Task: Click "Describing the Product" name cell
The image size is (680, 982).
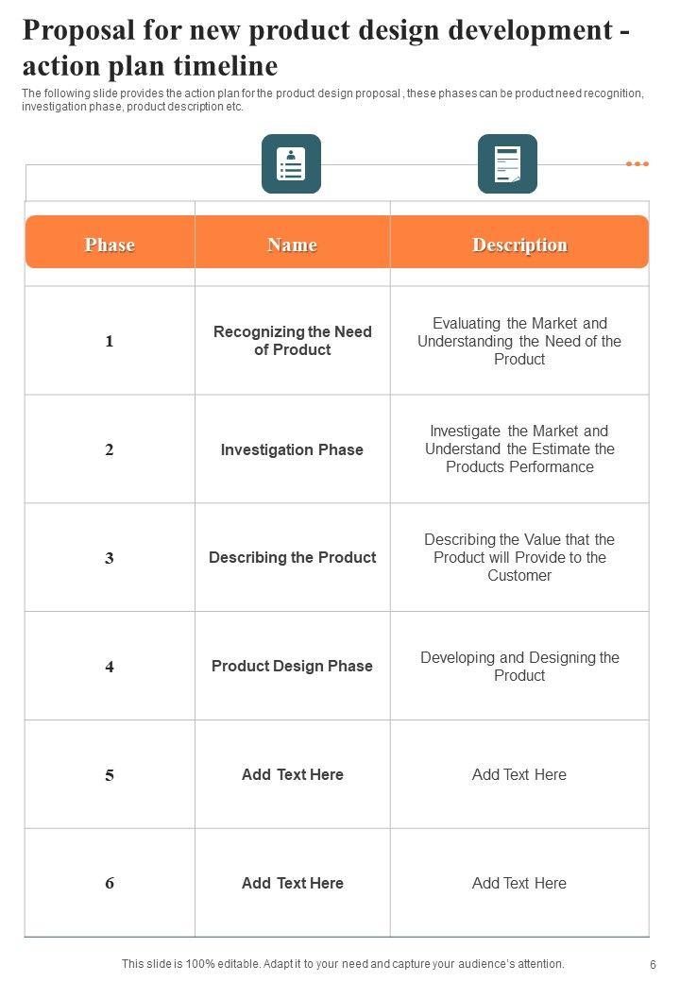Action: coord(292,557)
